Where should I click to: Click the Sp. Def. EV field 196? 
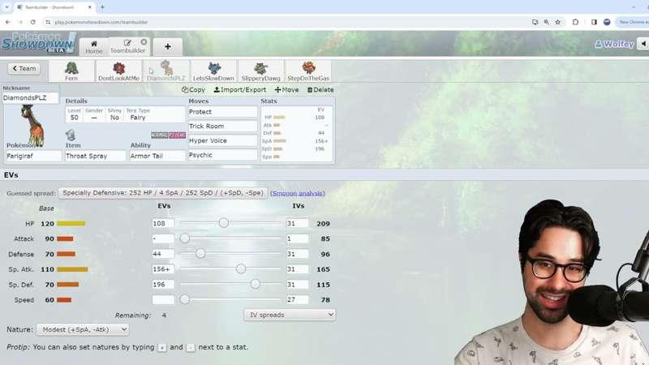[163, 285]
